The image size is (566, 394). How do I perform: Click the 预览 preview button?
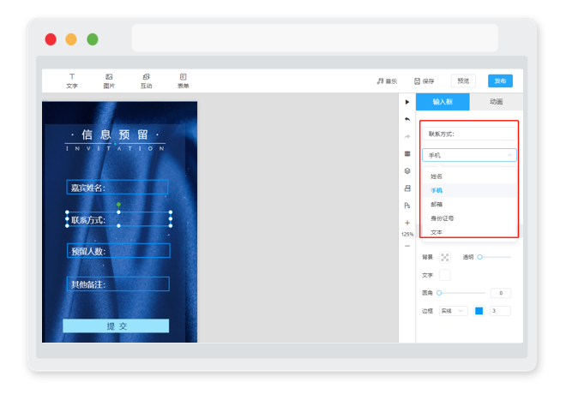[x=463, y=81]
